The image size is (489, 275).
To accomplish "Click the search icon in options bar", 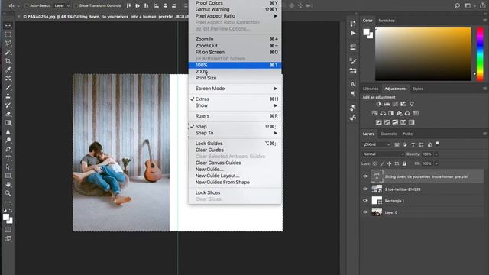I will point(457,5).
